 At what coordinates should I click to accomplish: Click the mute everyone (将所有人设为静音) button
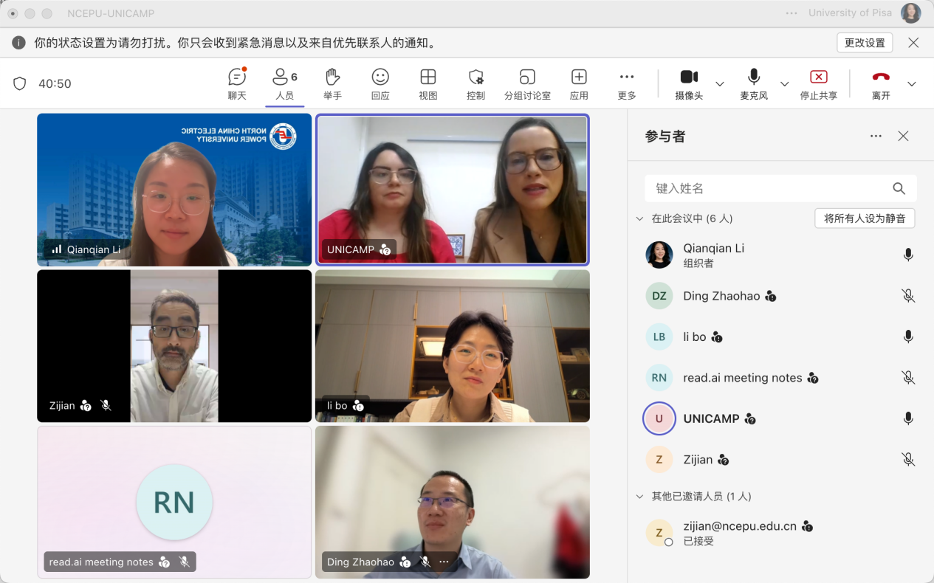click(865, 218)
